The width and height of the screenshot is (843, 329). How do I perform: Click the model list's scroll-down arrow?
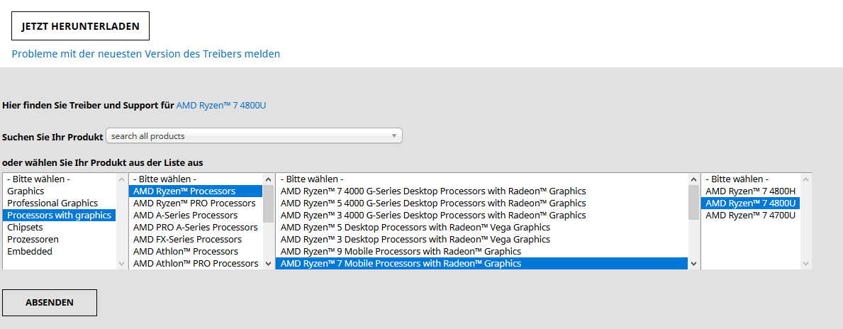805,264
